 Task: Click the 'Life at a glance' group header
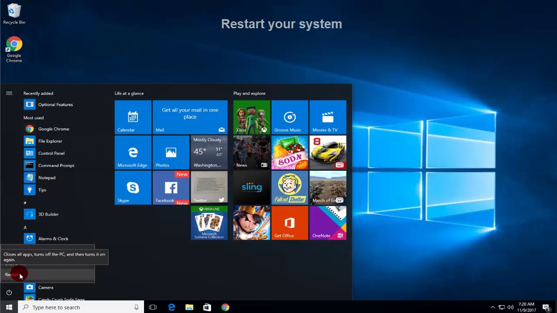tap(129, 93)
